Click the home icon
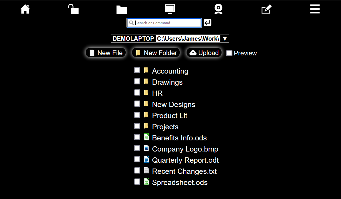 pyautogui.click(x=25, y=9)
